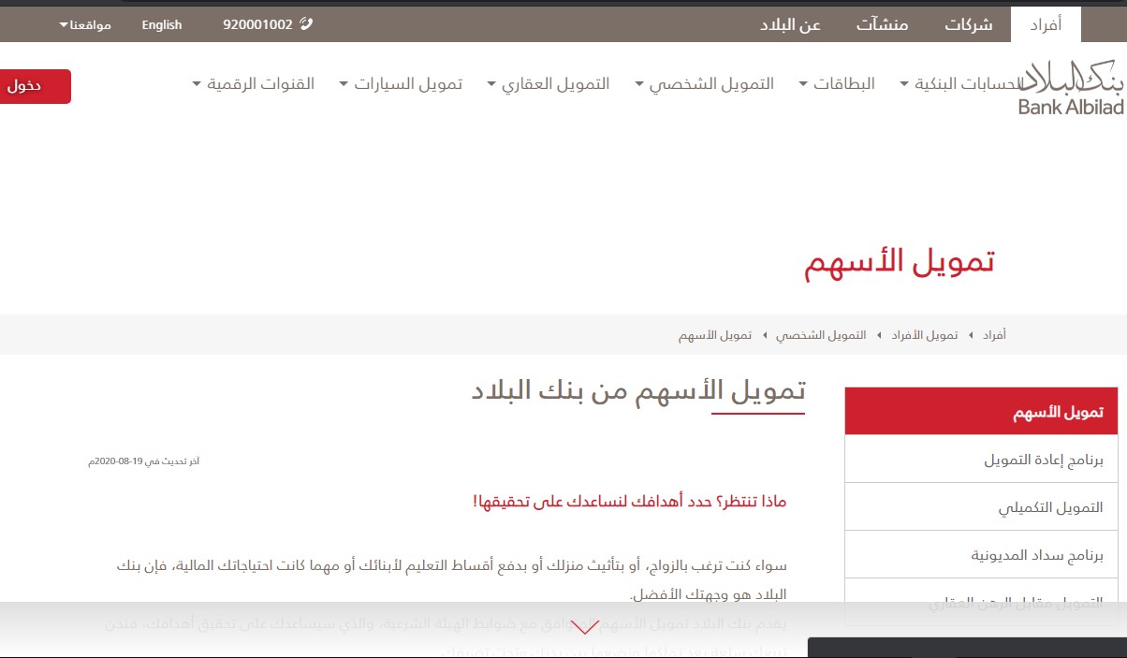Image resolution: width=1127 pixels, height=658 pixels.
Task: Select تمويل الأسهم in the sidebar menu
Action: pyautogui.click(x=981, y=411)
